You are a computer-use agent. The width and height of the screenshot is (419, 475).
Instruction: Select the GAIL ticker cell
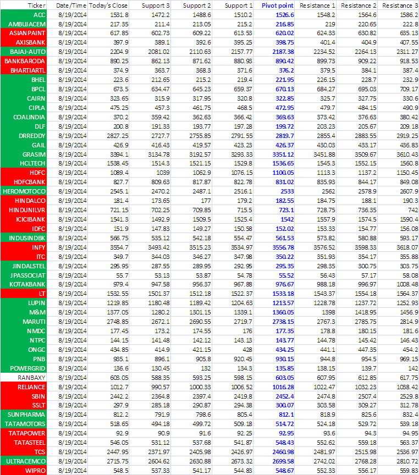pyautogui.click(x=24, y=145)
